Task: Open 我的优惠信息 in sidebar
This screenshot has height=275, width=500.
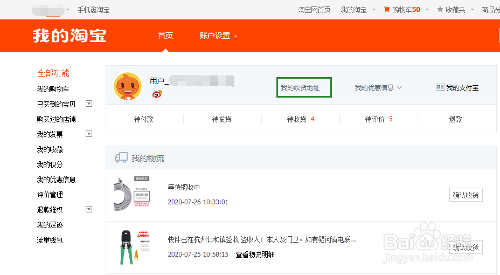Action: coord(56,180)
